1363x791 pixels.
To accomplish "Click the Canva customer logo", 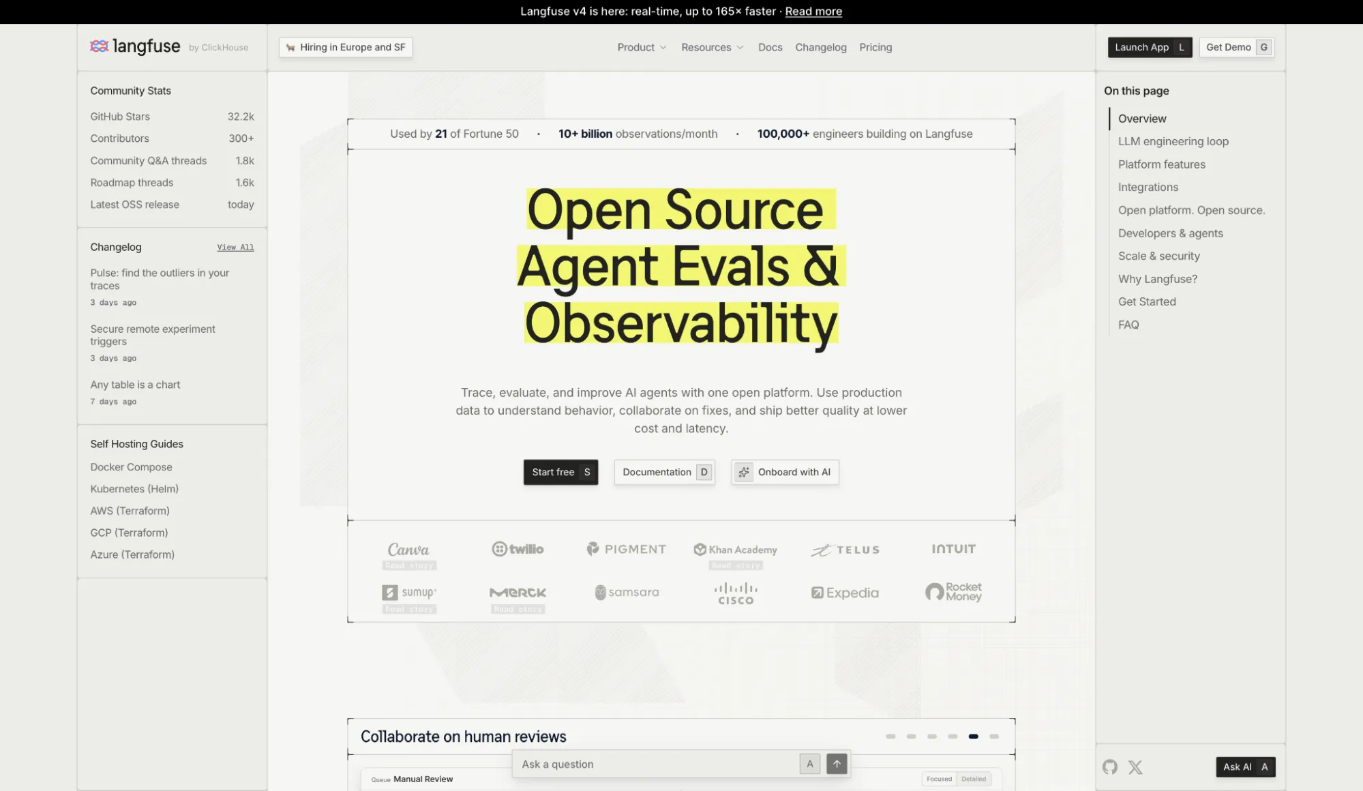I will pyautogui.click(x=408, y=549).
